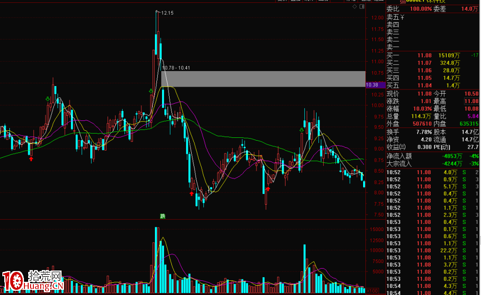Select the 买一 bid row at 11.08
Viewport: 481px width, 295px height.
point(433,56)
